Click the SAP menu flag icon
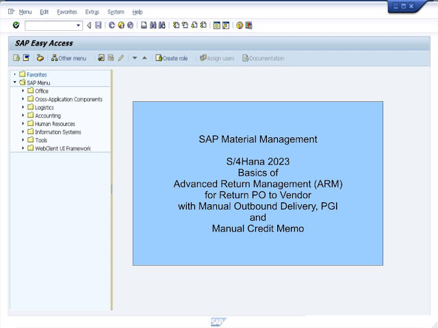Viewport: 438px width, 328px height. point(26,58)
